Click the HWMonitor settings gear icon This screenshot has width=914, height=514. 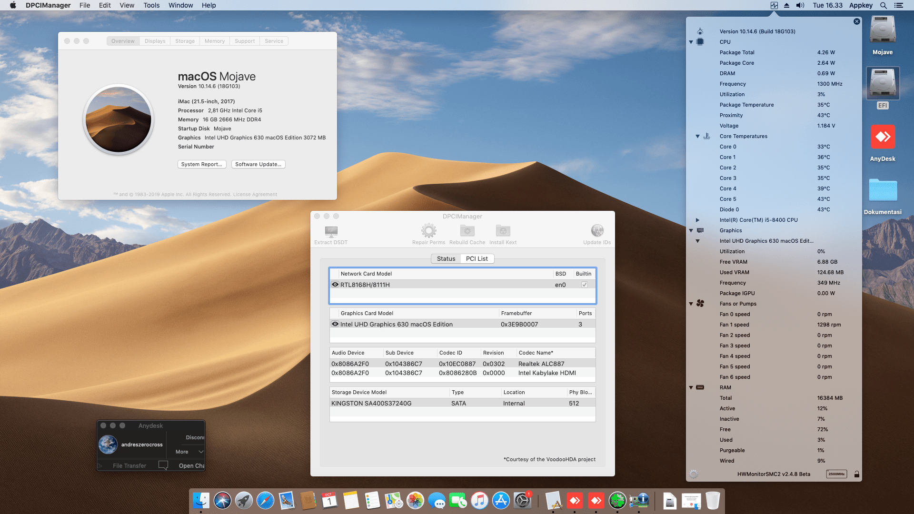click(694, 474)
